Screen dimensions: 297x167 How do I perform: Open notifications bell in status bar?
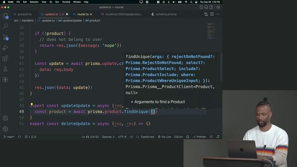(218, 137)
